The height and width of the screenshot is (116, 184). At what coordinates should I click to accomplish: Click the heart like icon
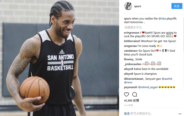[x=126, y=94]
